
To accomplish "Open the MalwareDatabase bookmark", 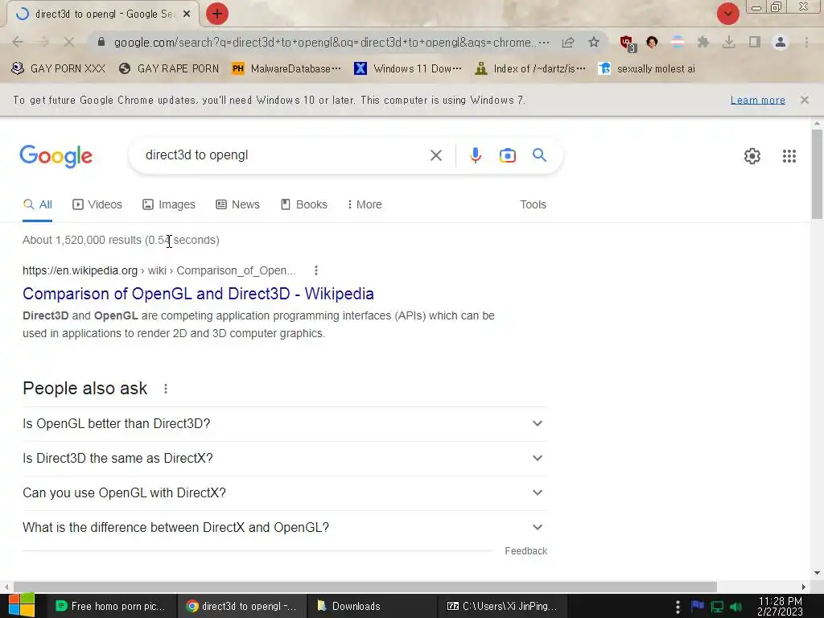I will 286,69.
